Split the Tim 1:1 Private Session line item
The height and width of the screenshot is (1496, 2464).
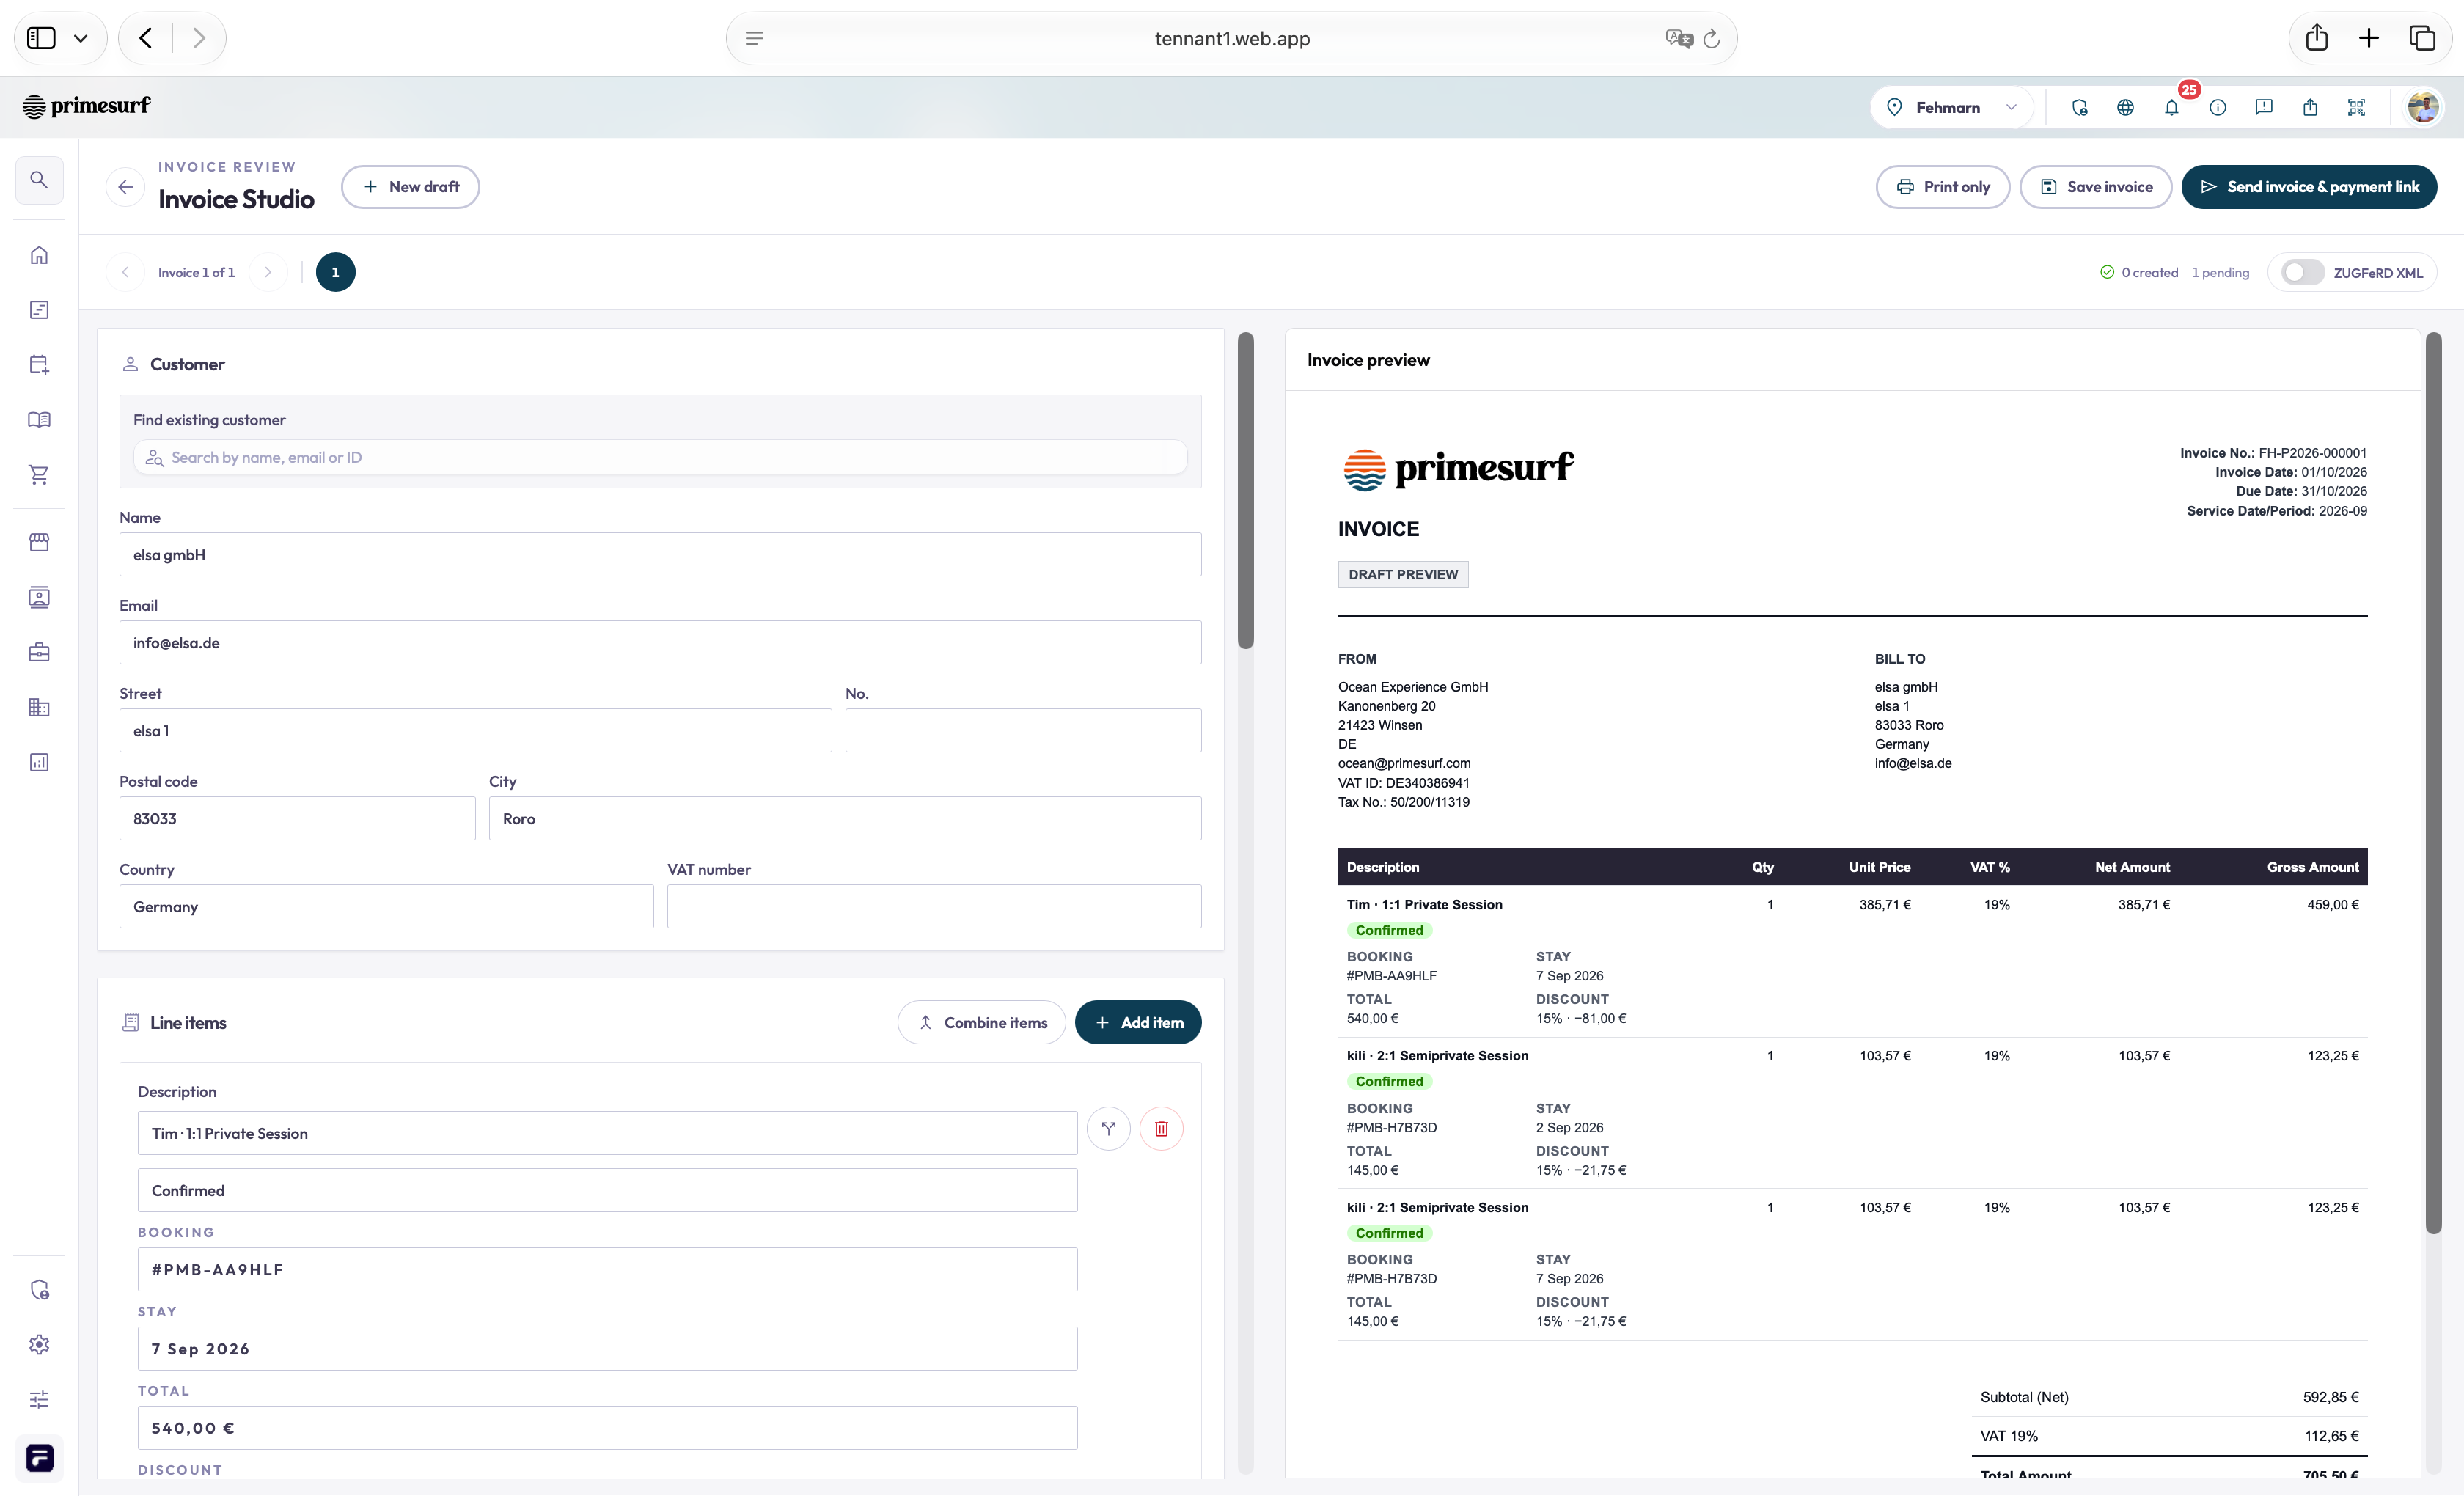[1109, 1129]
